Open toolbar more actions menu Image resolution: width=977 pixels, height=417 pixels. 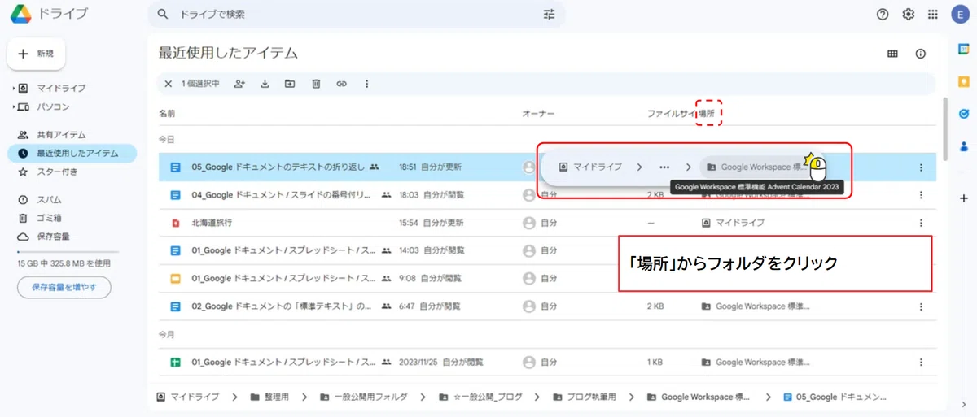[x=366, y=83]
